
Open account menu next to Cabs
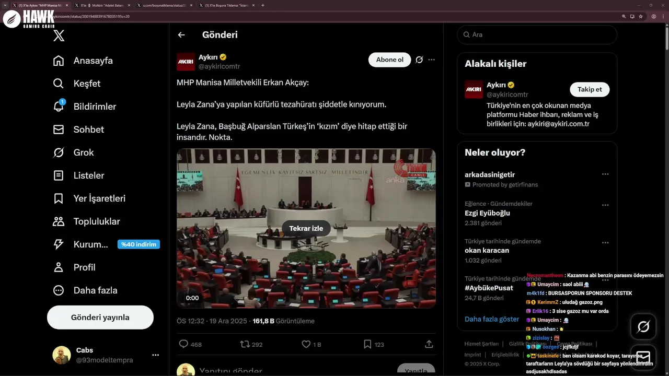(155, 355)
